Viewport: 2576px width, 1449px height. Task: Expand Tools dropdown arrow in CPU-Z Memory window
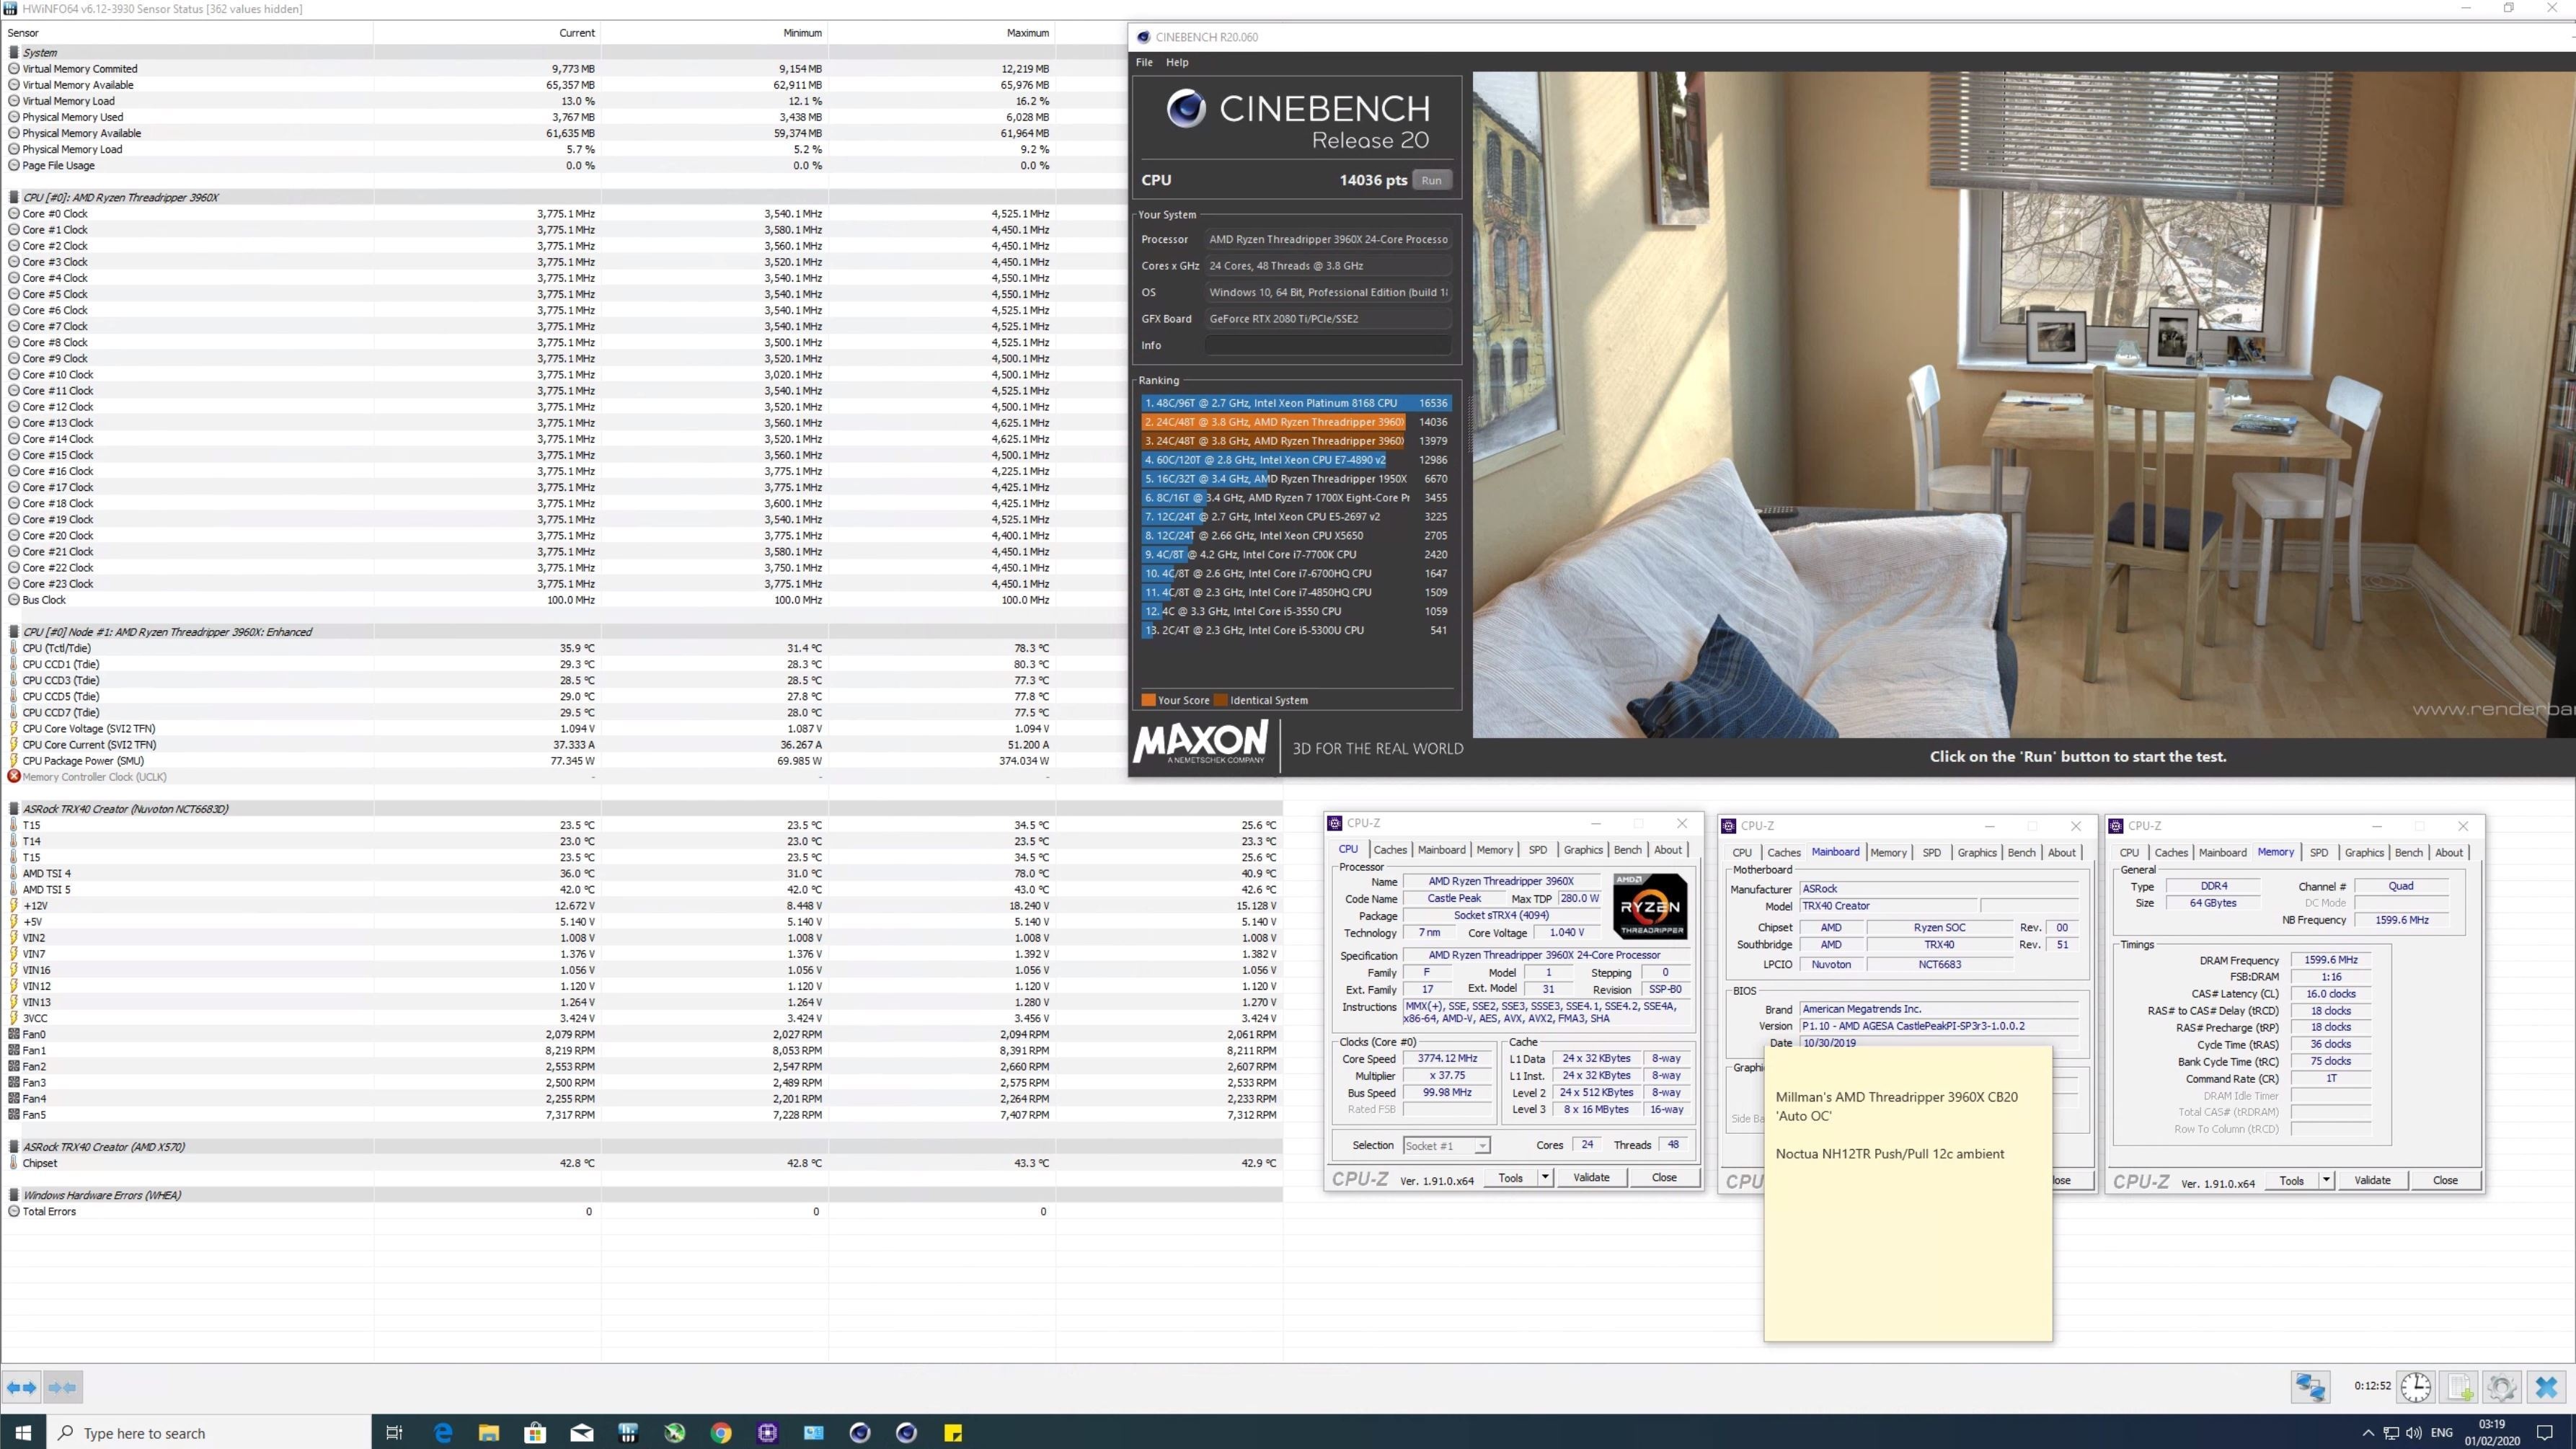(x=2326, y=1181)
